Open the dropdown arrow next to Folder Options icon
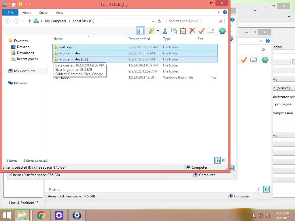The image size is (295, 221). (158, 31)
